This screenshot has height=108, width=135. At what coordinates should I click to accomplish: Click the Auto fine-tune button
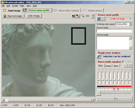(x=105, y=99)
